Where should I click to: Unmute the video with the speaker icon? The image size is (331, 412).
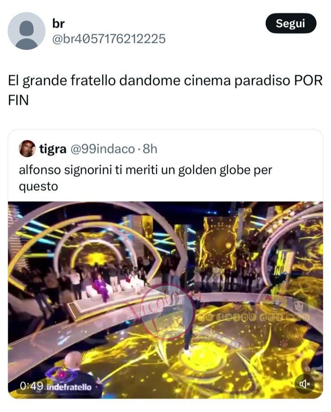(305, 384)
